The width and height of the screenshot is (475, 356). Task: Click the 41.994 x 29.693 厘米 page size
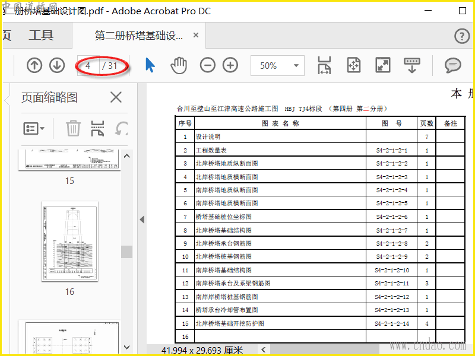point(202,351)
